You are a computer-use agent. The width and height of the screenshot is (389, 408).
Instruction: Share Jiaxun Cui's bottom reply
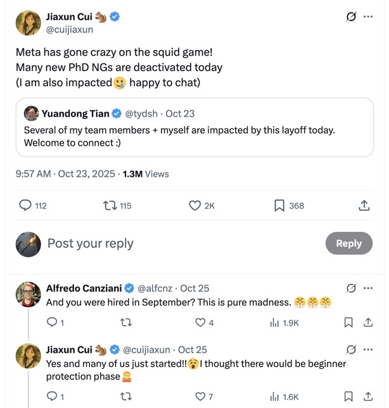click(x=367, y=397)
